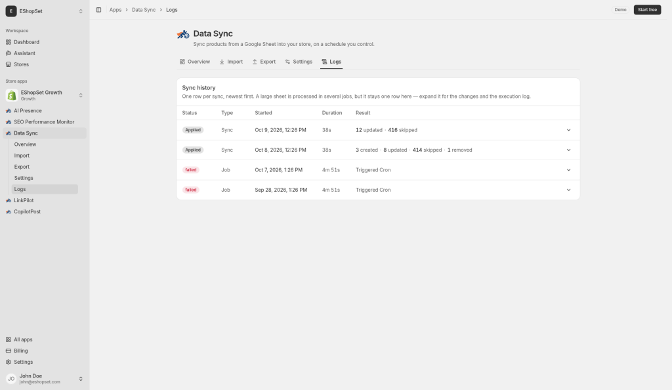Click the Data Sync header logo
This screenshot has width=672, height=390.
(x=183, y=34)
